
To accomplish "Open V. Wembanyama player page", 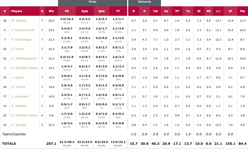I will point(24,58).
